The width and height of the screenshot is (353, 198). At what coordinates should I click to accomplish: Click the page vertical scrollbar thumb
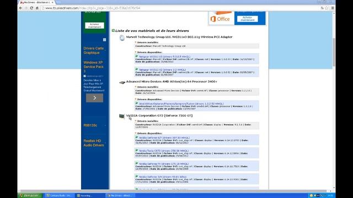click(334, 52)
